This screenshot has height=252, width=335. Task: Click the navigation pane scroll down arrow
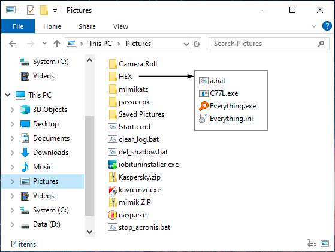[x=90, y=232]
